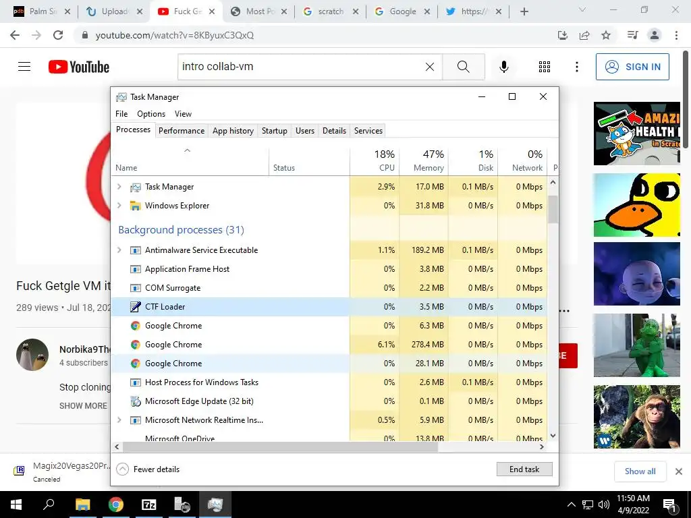Click SHOW MORE under video description
This screenshot has height=518, width=691.
point(83,405)
